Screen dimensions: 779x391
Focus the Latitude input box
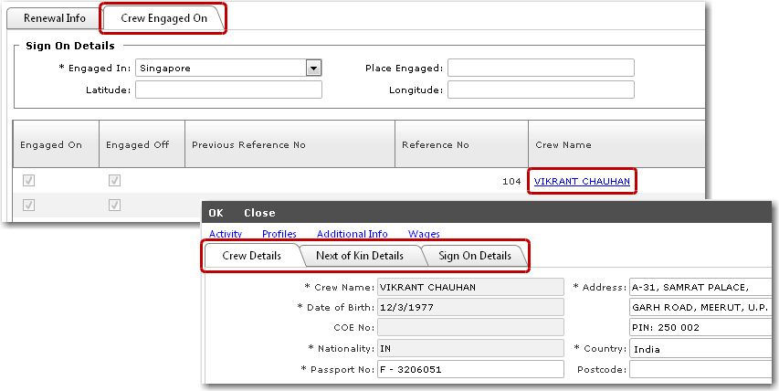coord(228,90)
